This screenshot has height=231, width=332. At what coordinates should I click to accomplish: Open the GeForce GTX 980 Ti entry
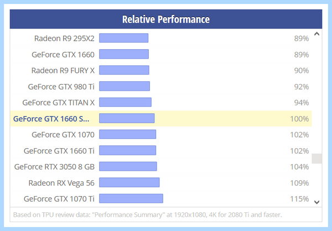click(61, 87)
